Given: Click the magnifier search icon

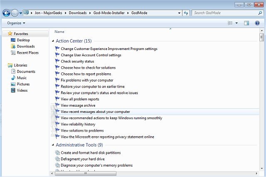Looking at the screenshot, I should [260, 13].
